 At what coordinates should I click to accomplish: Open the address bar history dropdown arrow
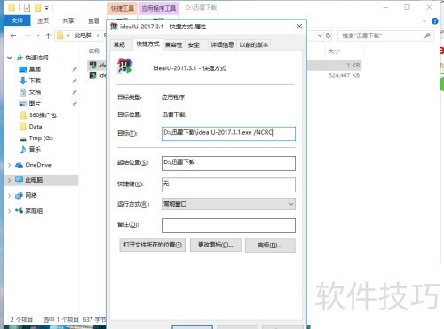320,35
